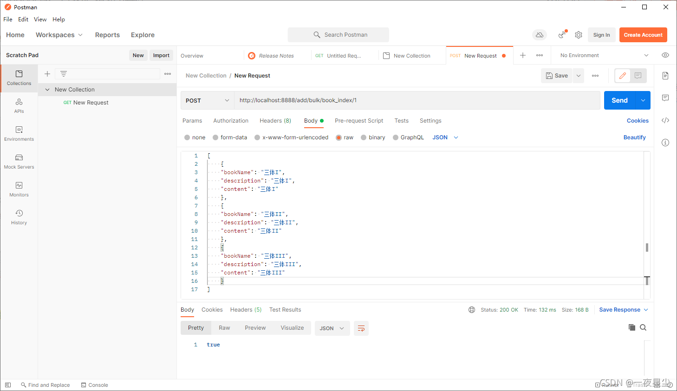Switch to the Tests request tab
The width and height of the screenshot is (677, 391).
(x=402, y=121)
